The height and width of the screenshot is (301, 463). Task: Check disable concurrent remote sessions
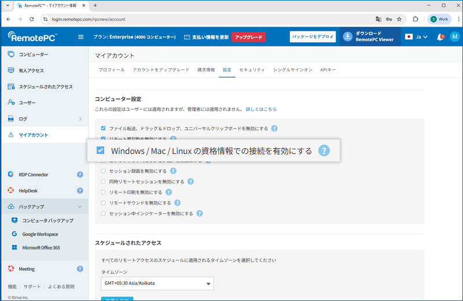[103, 182]
